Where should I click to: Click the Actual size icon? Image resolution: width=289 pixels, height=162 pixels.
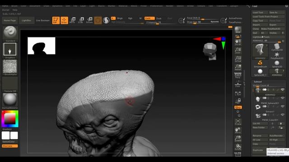(x=238, y=59)
